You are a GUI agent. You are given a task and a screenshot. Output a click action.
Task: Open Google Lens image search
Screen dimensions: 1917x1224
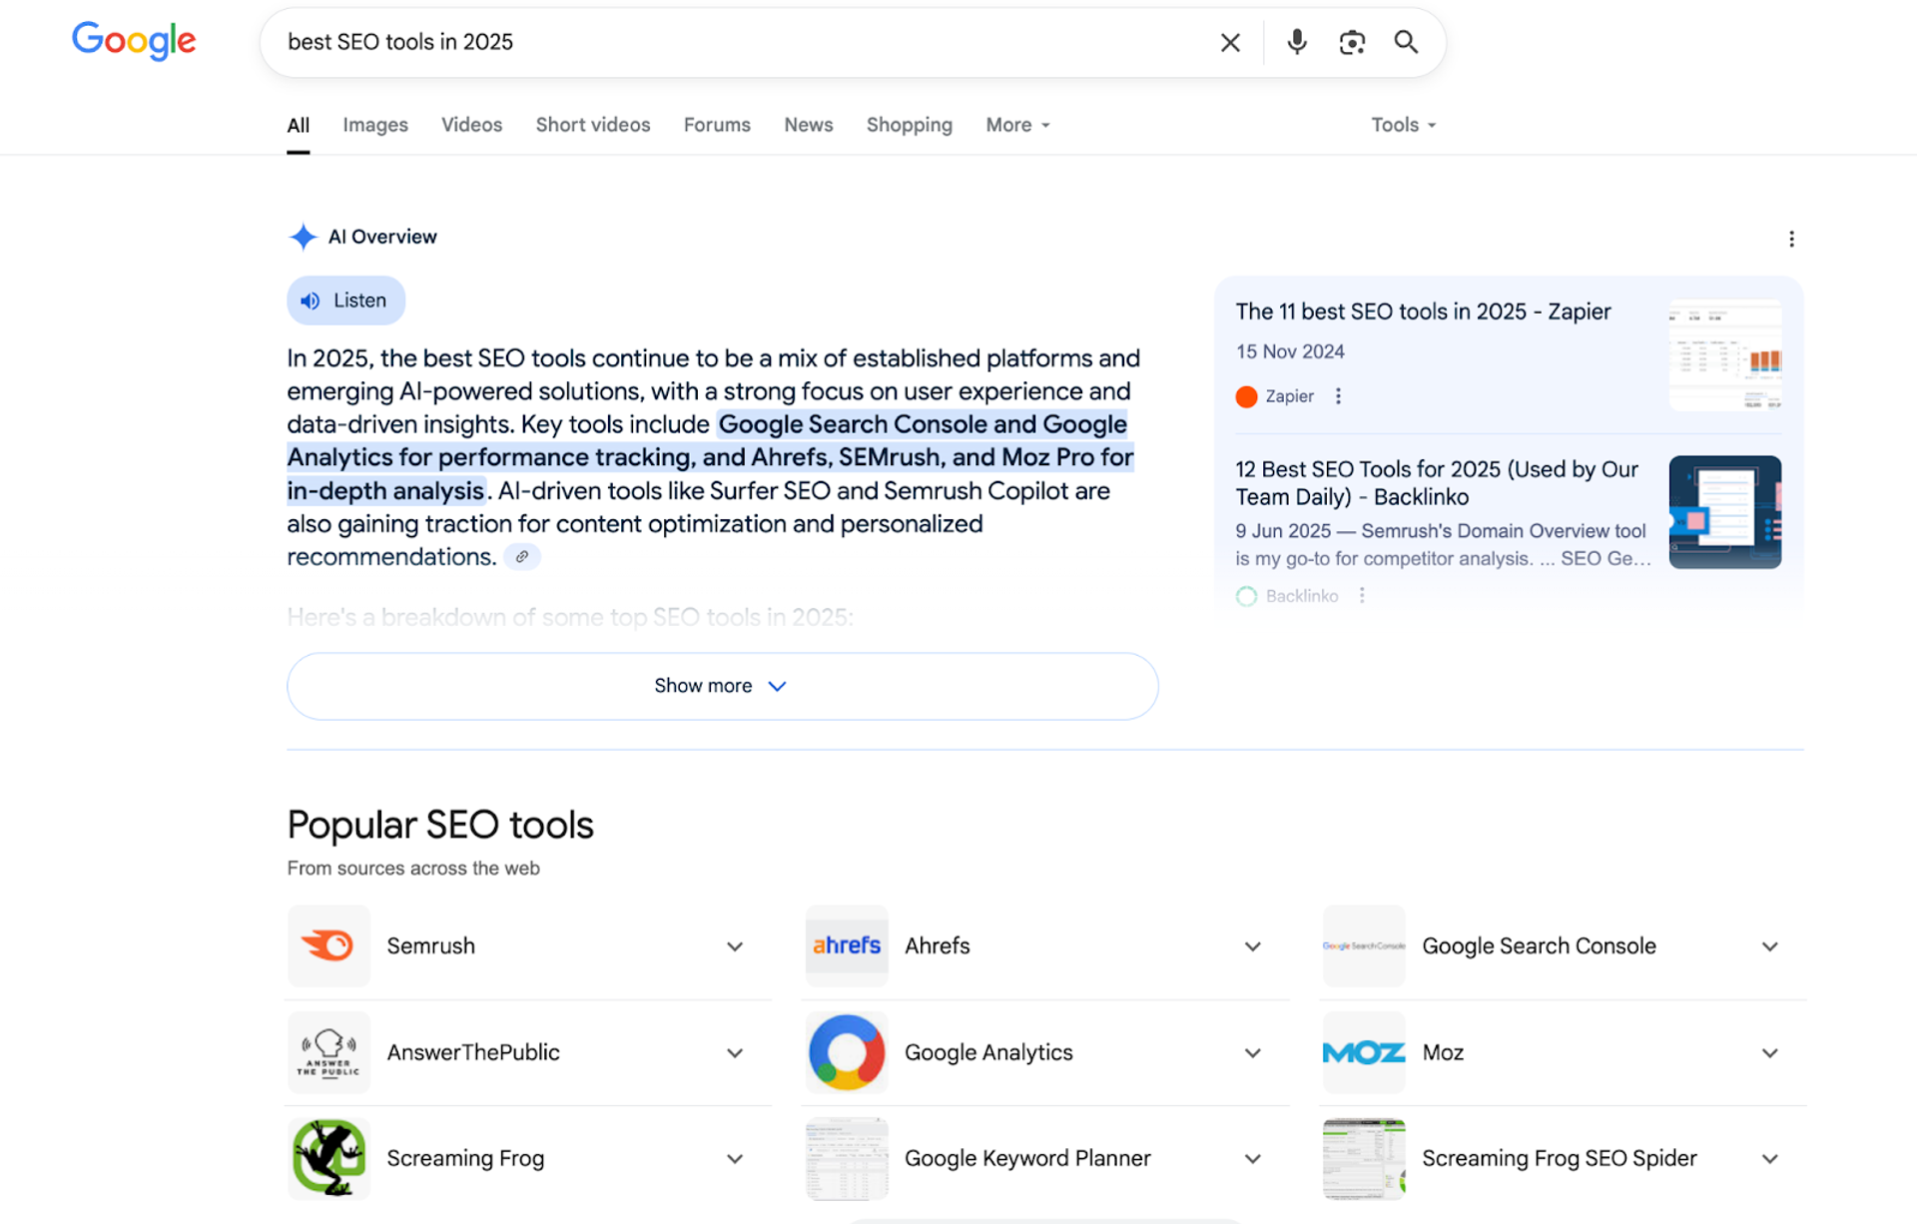(1352, 42)
